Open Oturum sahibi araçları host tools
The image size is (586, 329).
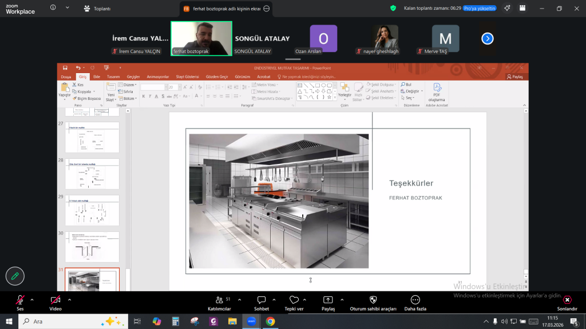pyautogui.click(x=373, y=300)
